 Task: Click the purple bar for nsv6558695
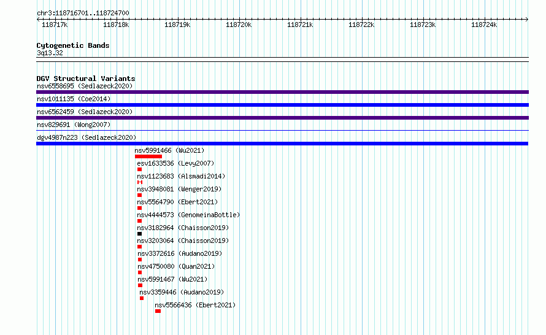tap(282, 92)
